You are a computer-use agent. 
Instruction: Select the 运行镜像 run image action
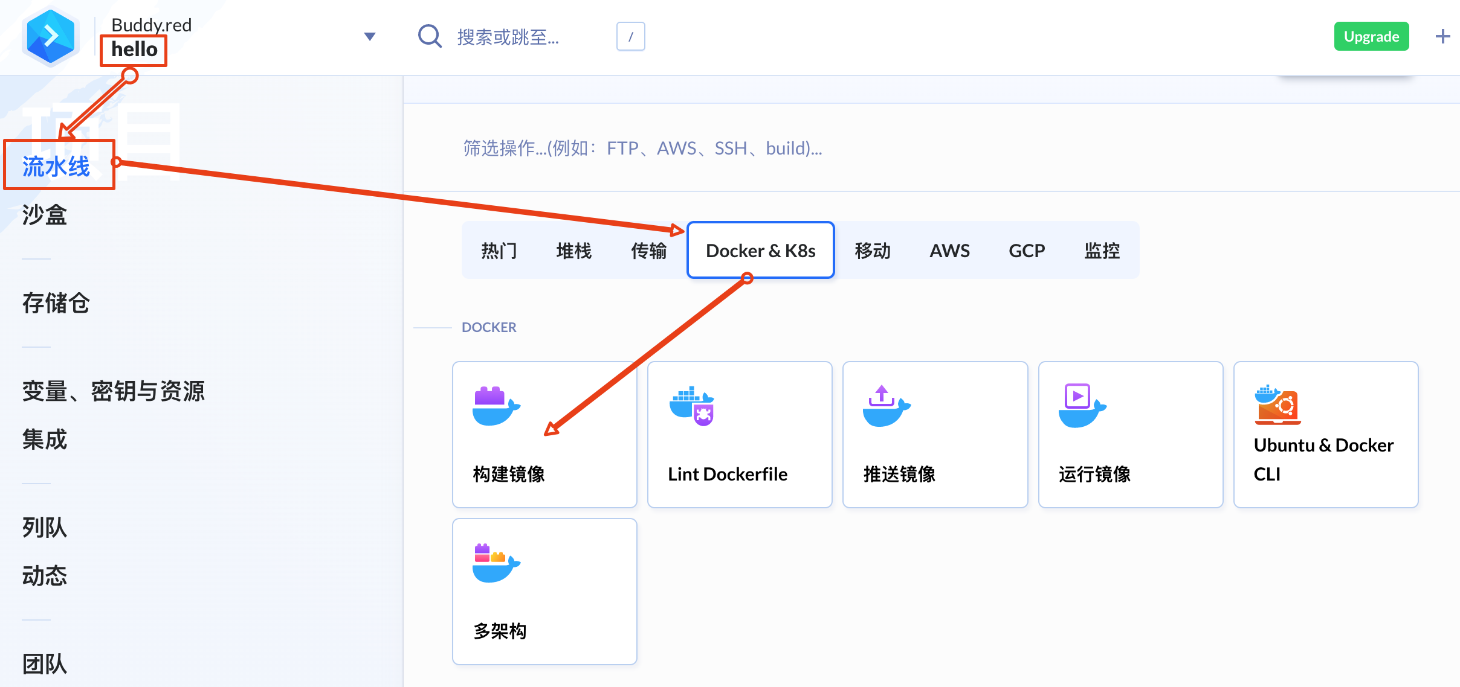click(1130, 435)
